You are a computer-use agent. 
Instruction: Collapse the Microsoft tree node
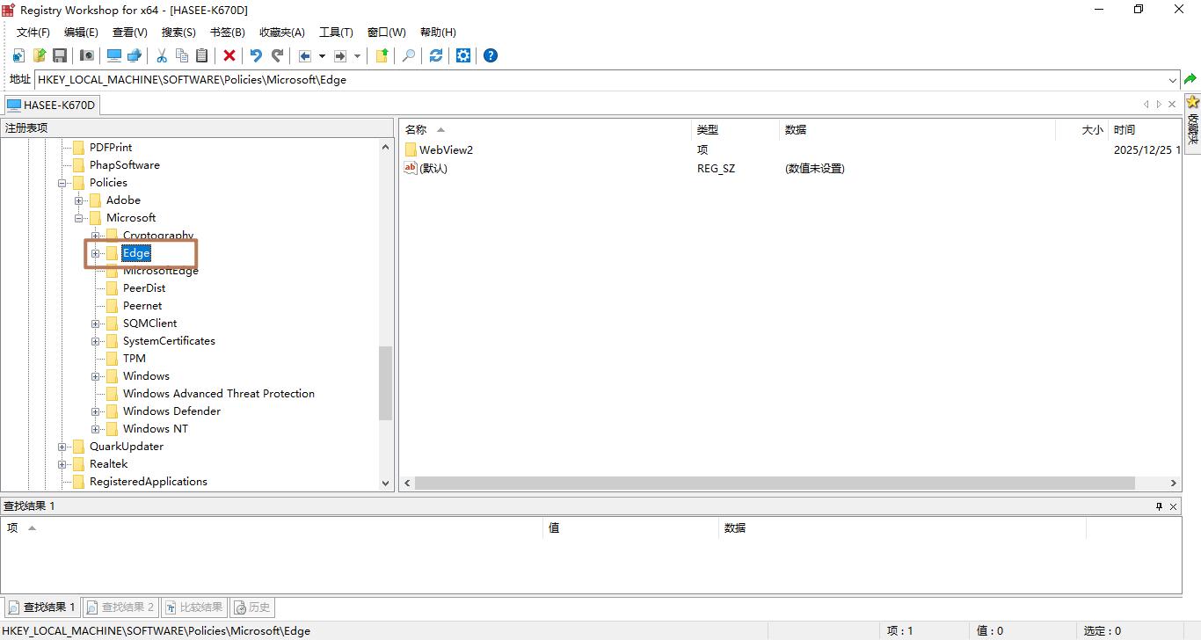pyautogui.click(x=79, y=218)
